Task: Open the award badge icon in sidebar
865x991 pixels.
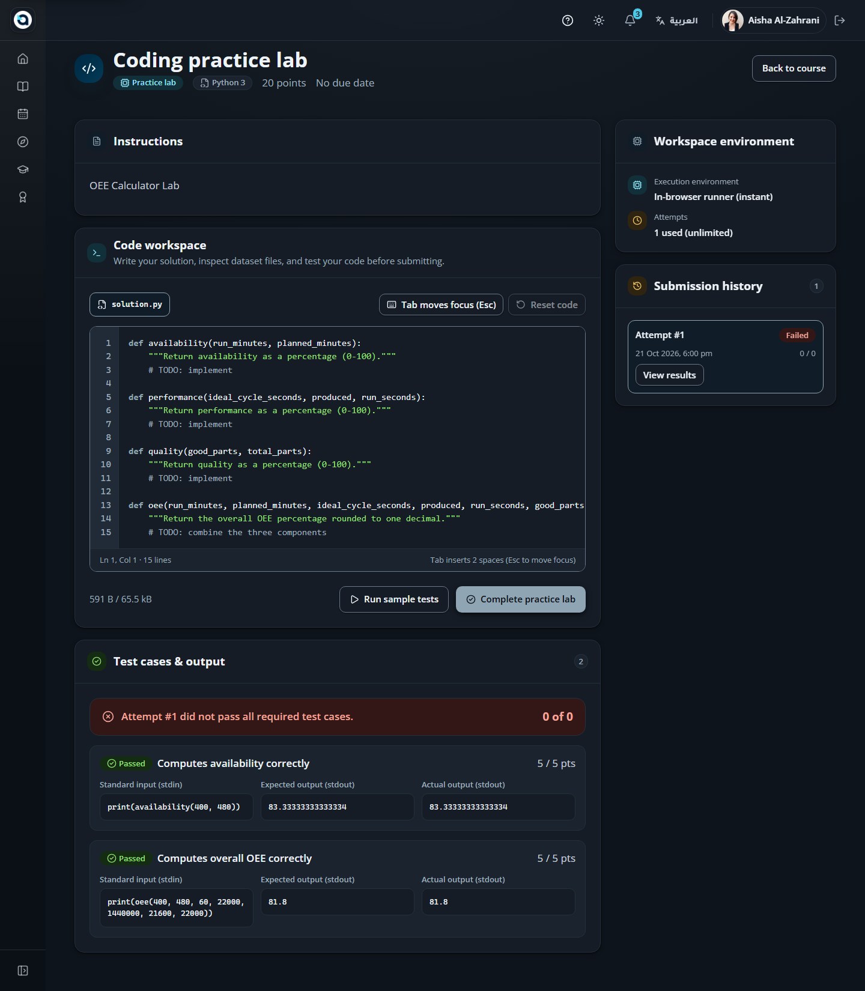Action: [23, 197]
